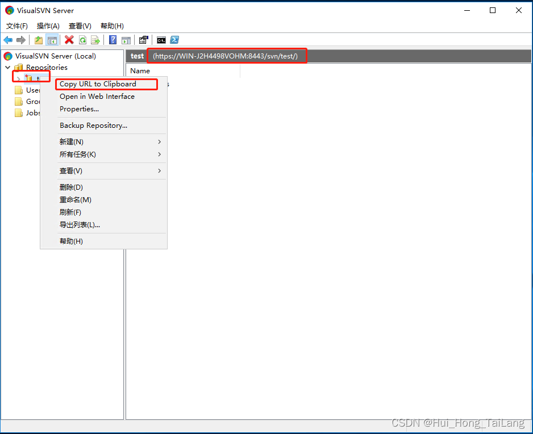Viewport: 533px width, 434px height.
Task: Choose 帮助(H) from context menu
Action: coord(103,241)
